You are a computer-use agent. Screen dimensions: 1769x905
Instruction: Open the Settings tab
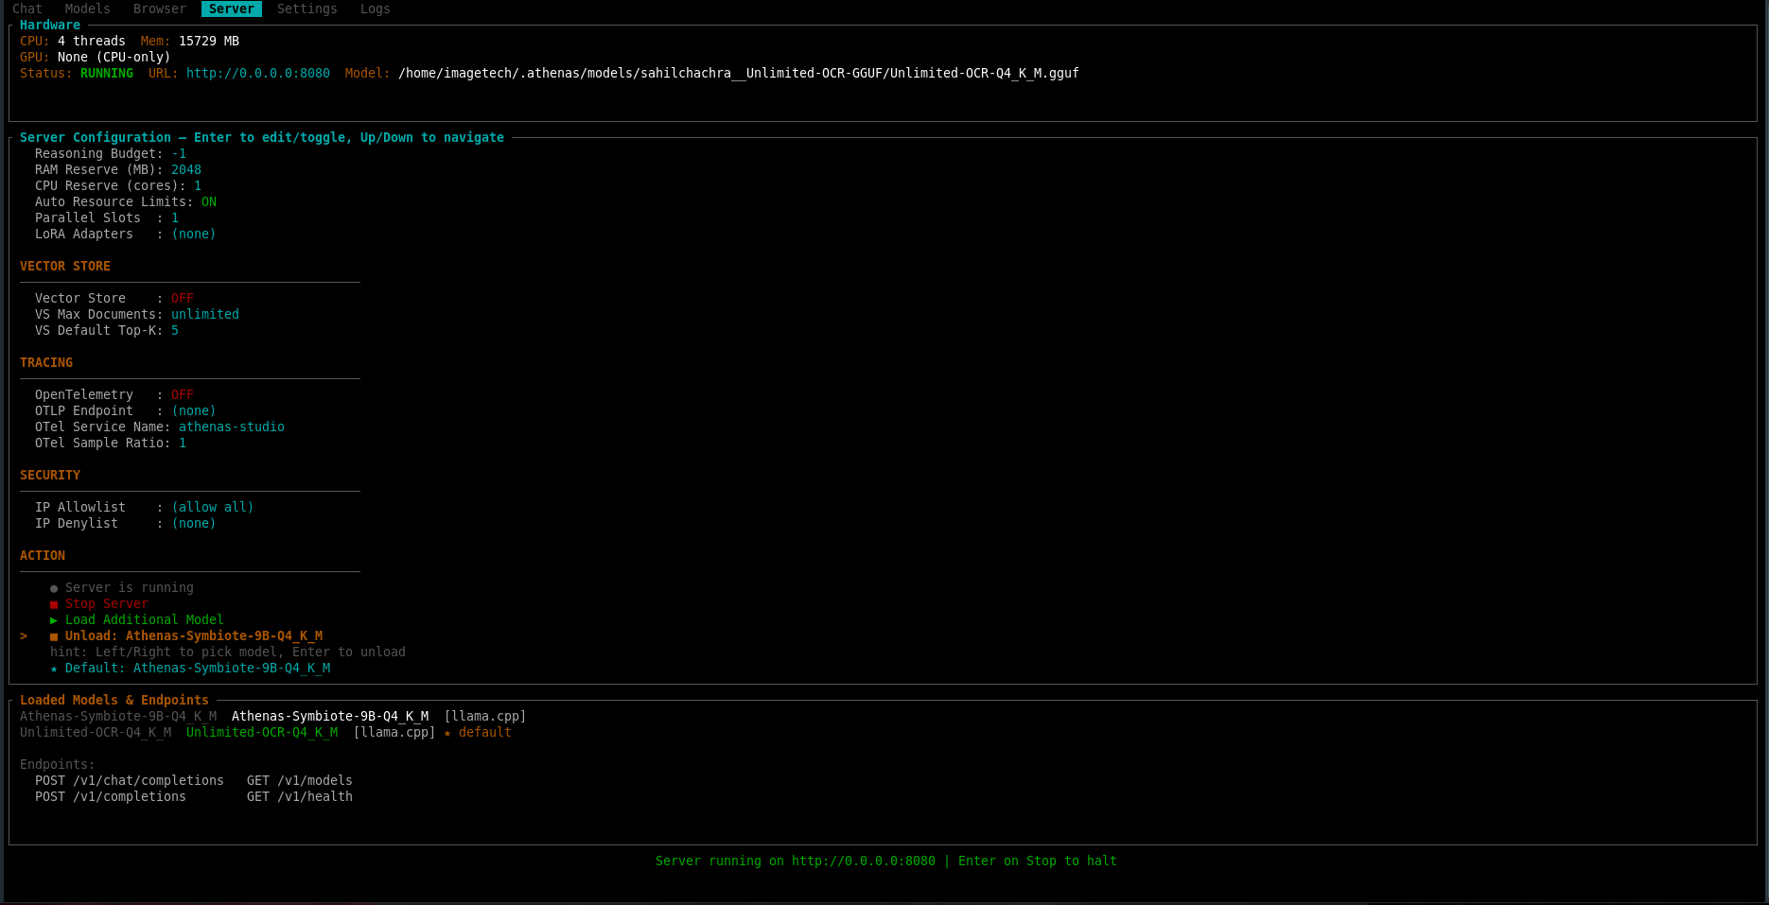[307, 9]
